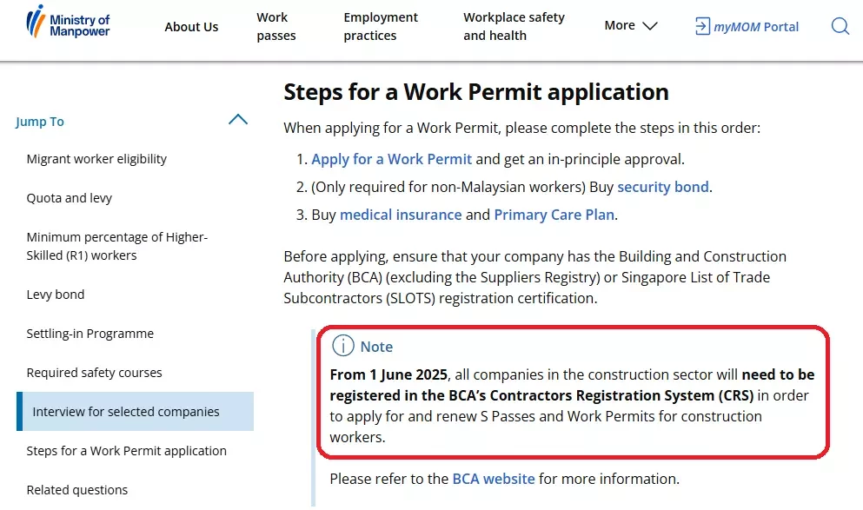863x510 pixels.
Task: Open Workplace safety and health menu
Action: click(x=514, y=26)
